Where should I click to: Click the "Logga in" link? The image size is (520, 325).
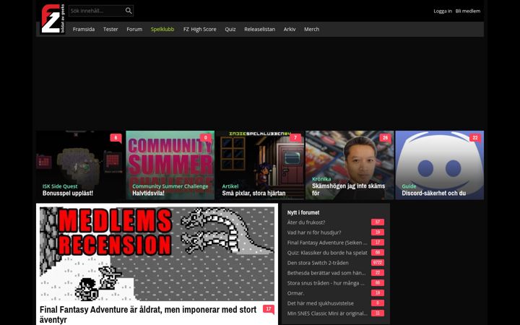(443, 11)
